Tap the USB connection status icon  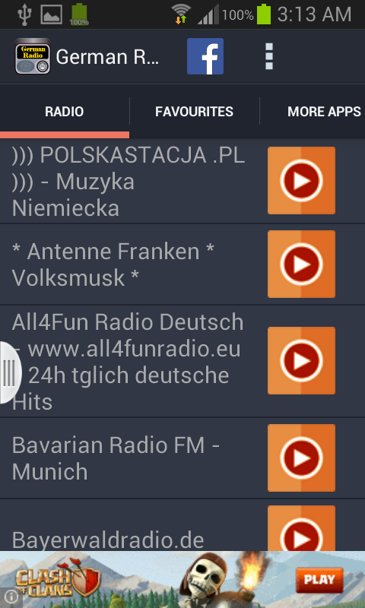pyautogui.click(x=24, y=14)
